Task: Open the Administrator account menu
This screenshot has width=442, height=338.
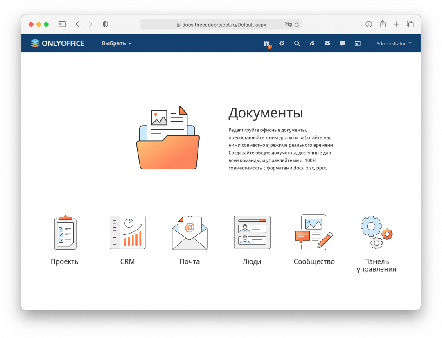Action: [x=393, y=43]
